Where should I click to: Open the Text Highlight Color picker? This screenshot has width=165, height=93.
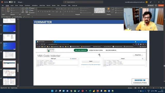pyautogui.click(x=57, y=12)
